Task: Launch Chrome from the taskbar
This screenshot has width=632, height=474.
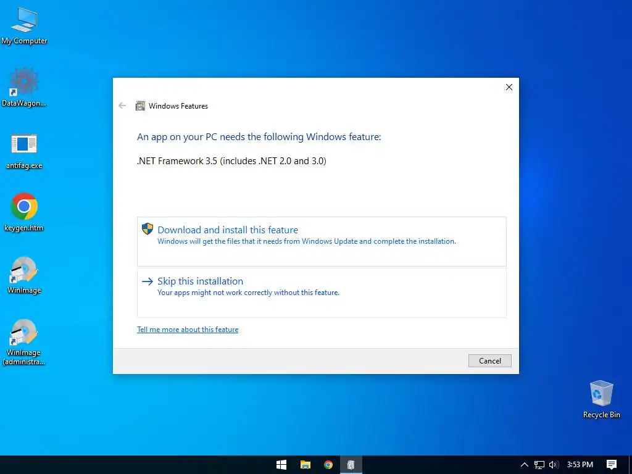Action: tap(328, 465)
